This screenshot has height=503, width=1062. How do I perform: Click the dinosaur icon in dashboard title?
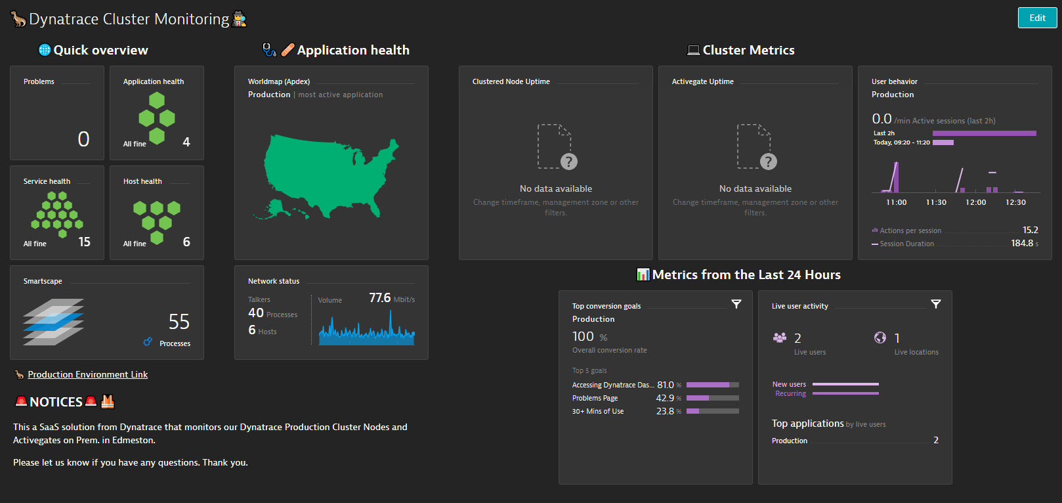pos(18,19)
